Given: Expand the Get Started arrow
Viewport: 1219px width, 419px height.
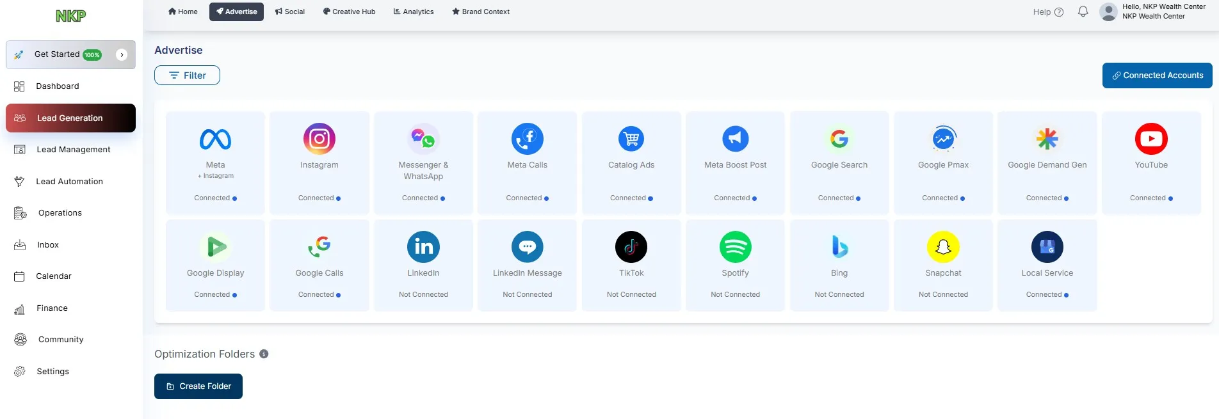Looking at the screenshot, I should click(122, 55).
